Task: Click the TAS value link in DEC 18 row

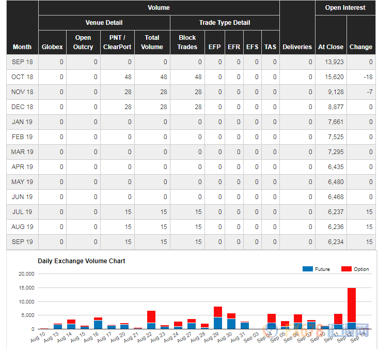Action: [275, 107]
